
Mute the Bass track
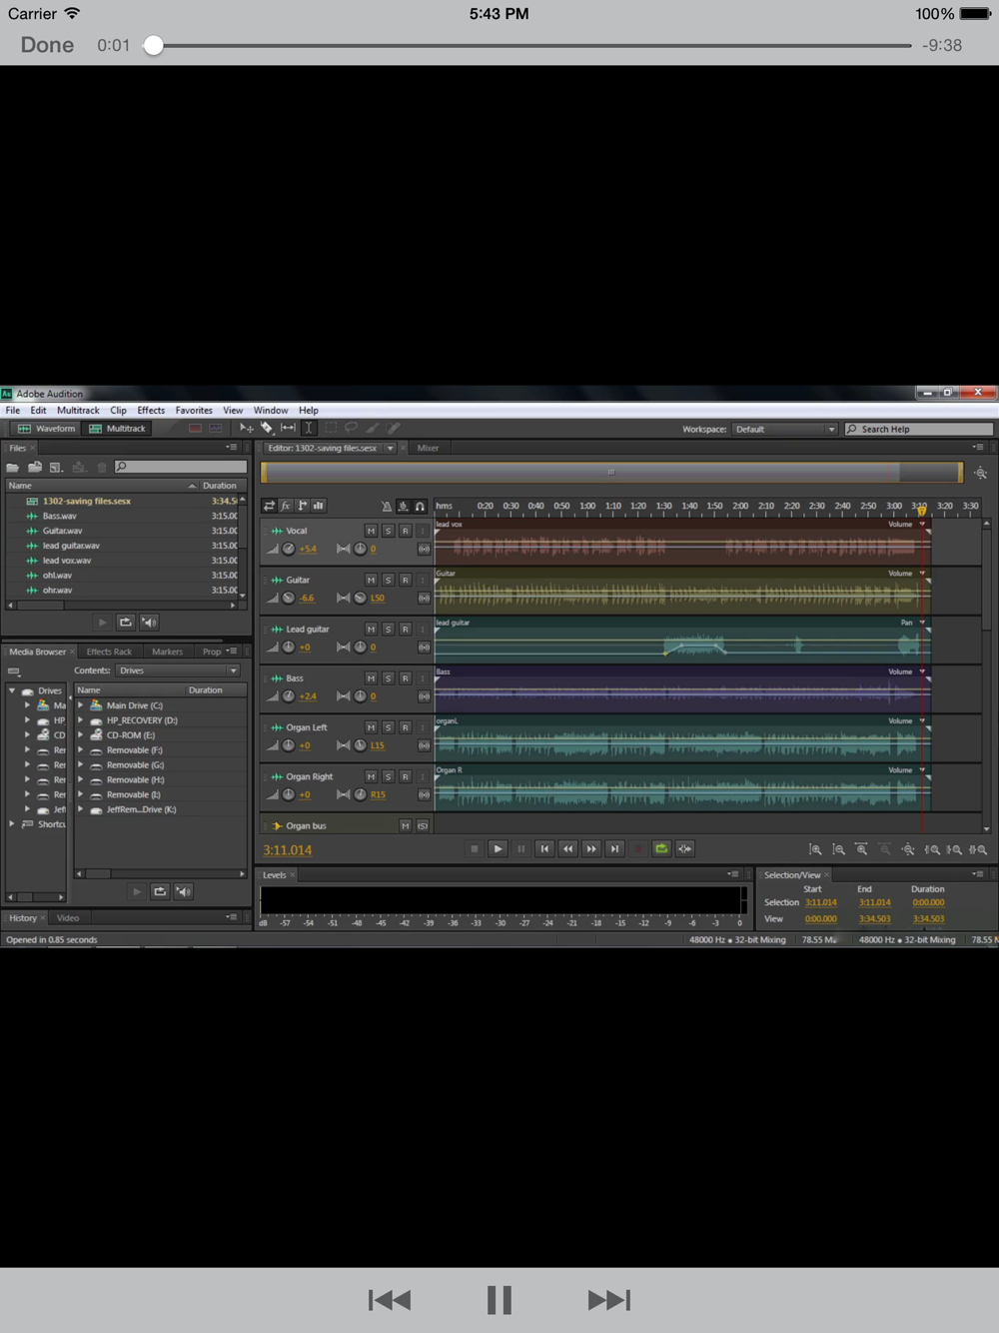point(371,677)
